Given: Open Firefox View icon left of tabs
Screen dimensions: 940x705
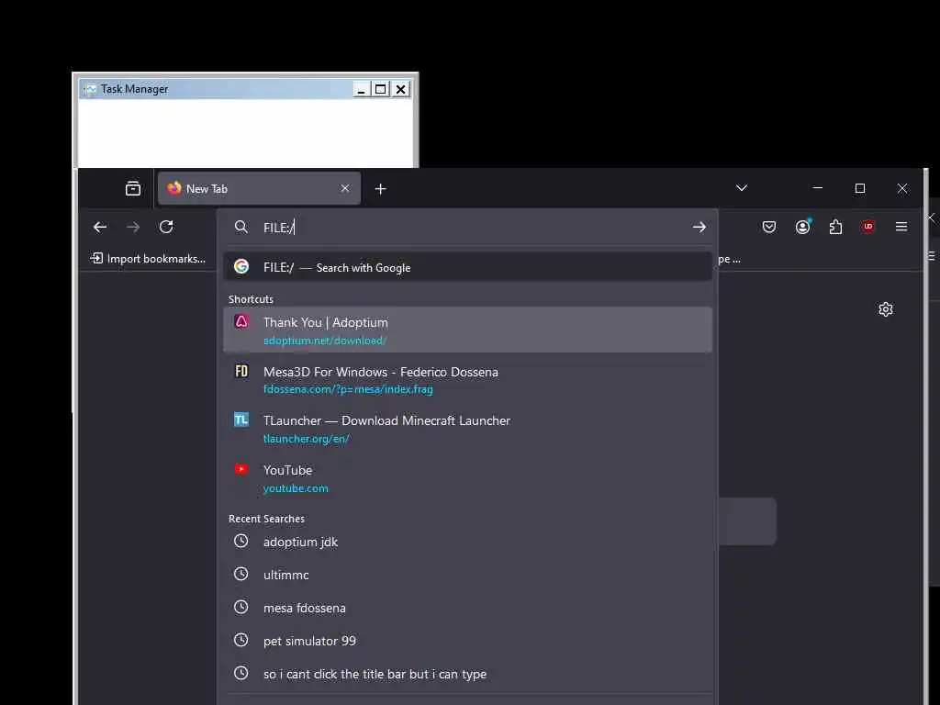Looking at the screenshot, I should click(133, 189).
